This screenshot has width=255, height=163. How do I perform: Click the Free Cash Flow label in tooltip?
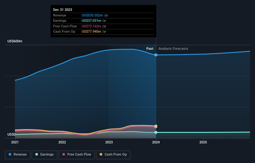(65, 26)
